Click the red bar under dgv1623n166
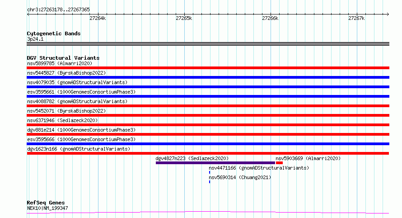The width and height of the screenshot is (402, 218). (208, 153)
